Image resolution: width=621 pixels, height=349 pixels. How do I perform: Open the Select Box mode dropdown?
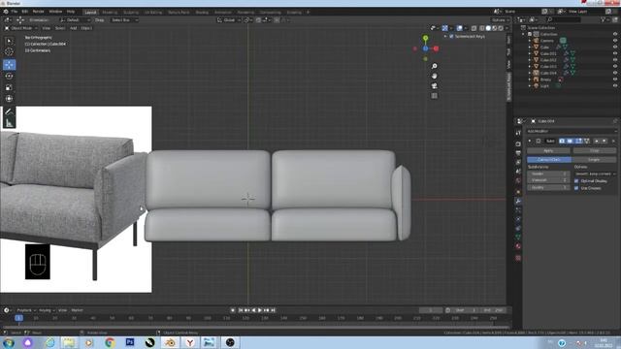124,19
